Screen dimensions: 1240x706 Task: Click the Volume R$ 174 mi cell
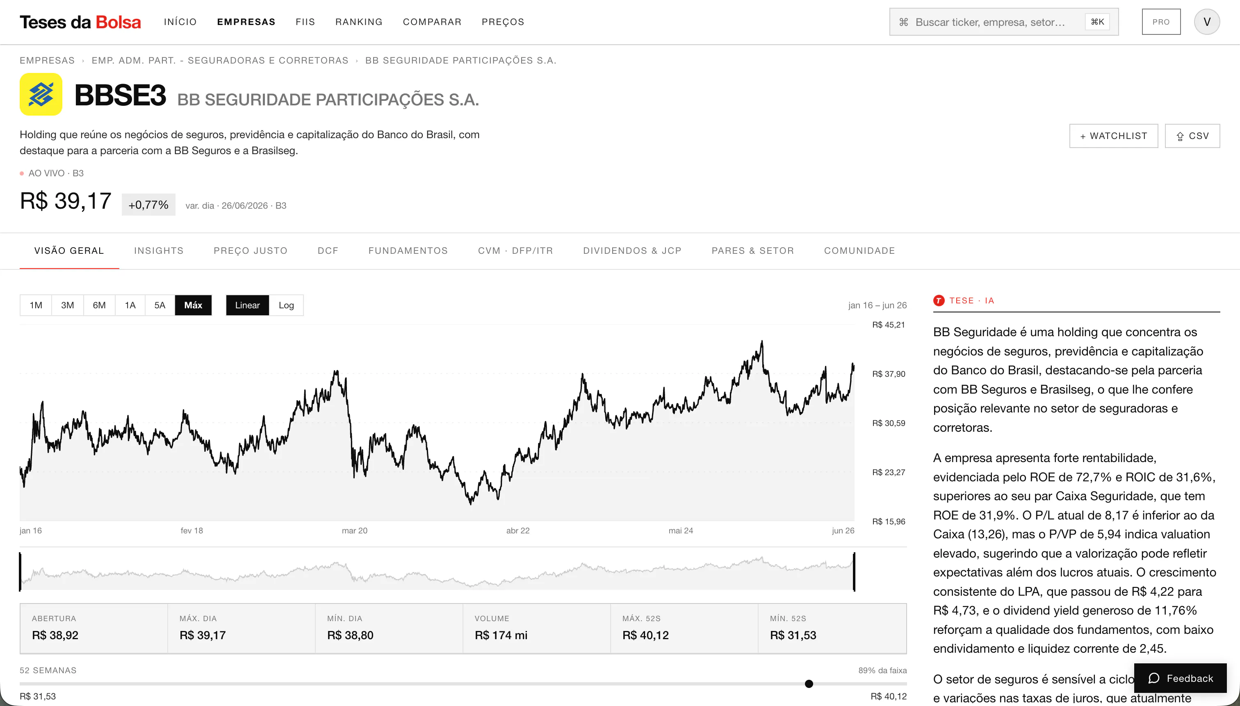[x=537, y=629]
